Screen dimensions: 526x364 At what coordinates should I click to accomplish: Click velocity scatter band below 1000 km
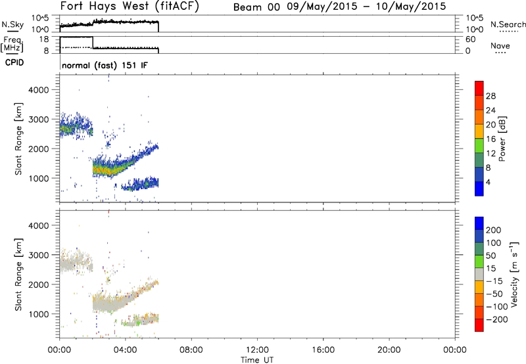point(139,320)
